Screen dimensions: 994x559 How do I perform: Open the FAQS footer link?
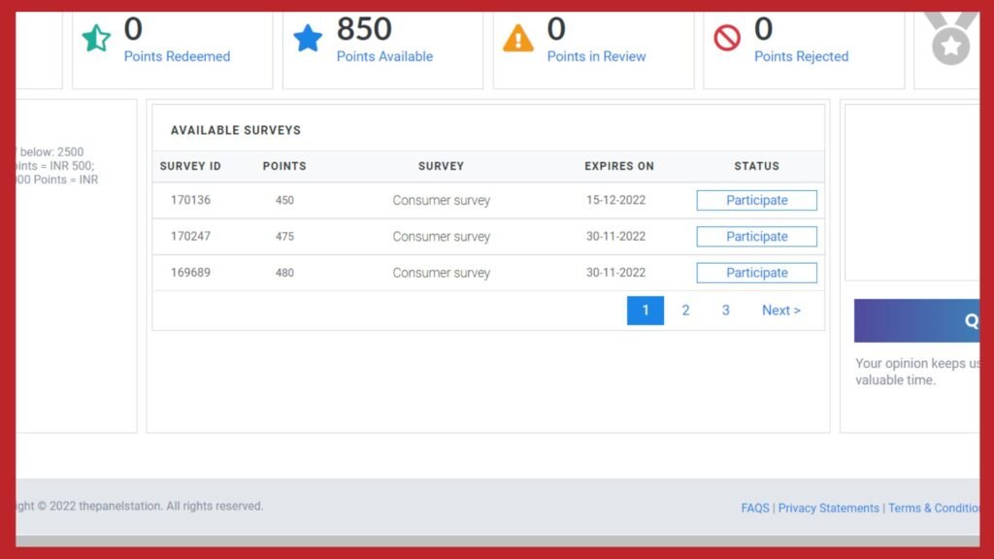[755, 509]
